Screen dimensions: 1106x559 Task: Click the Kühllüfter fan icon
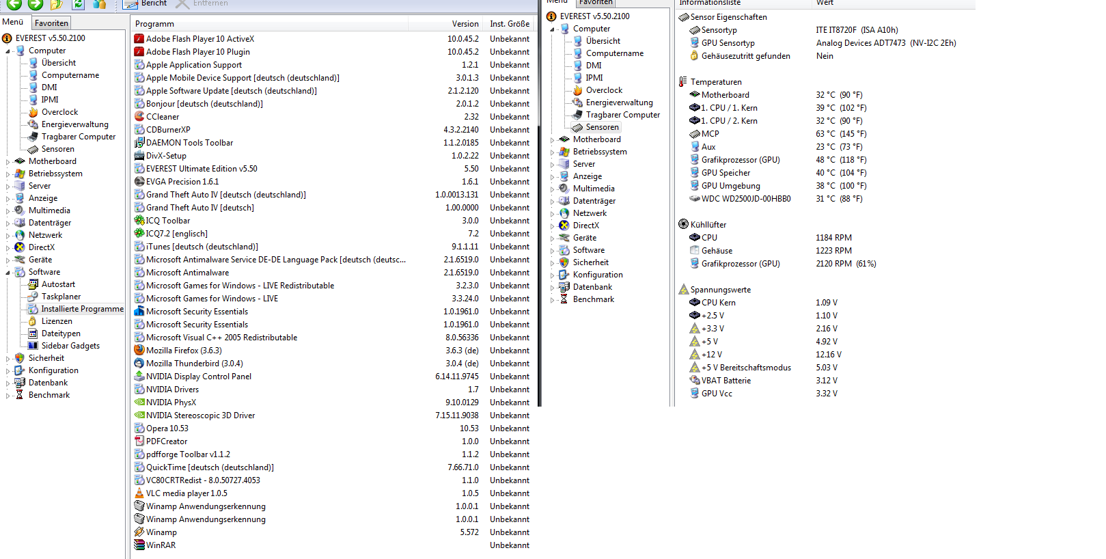point(683,224)
